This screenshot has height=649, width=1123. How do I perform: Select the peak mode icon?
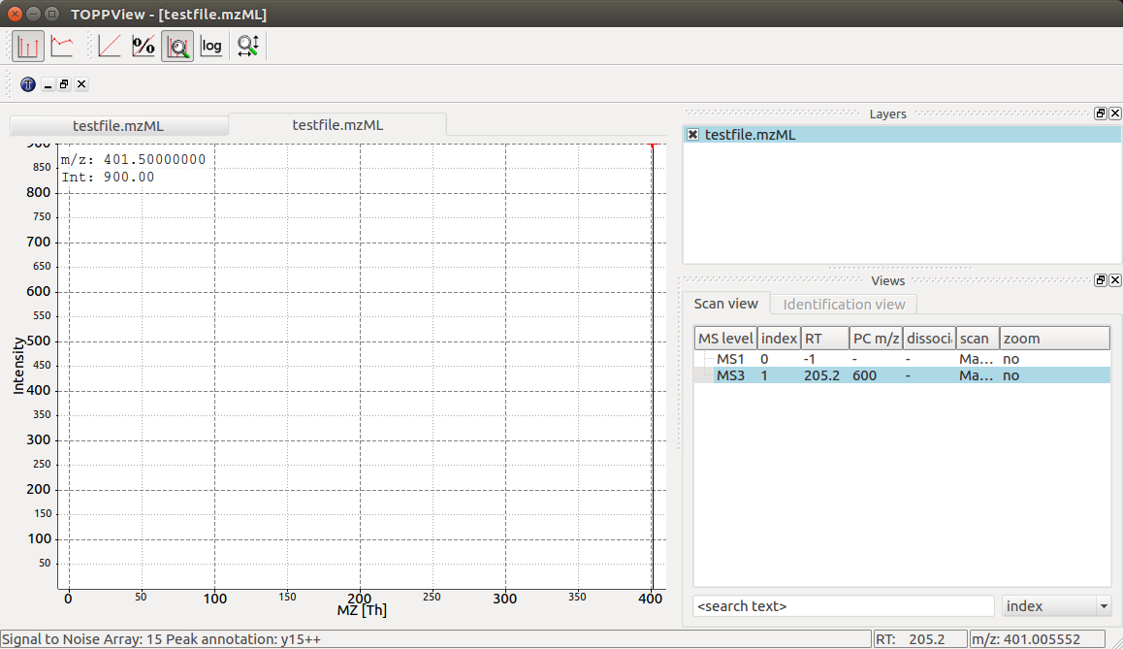28,47
